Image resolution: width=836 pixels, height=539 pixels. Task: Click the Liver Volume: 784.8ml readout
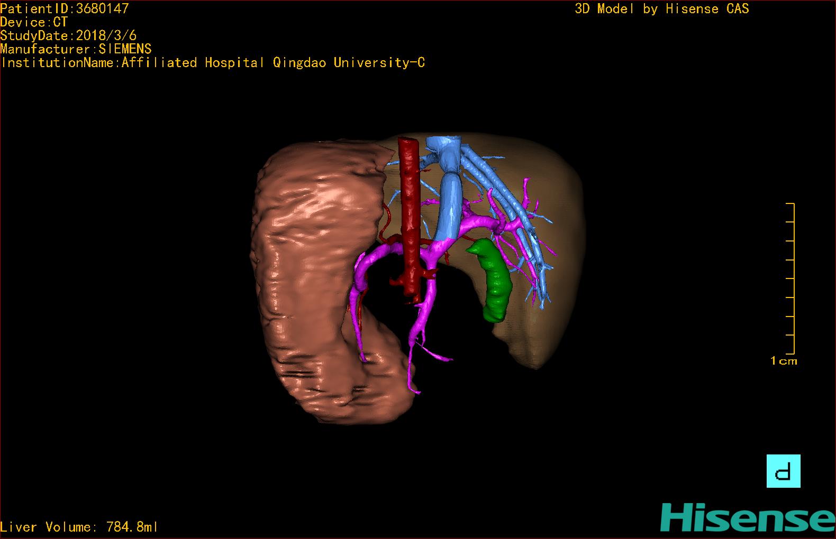[x=79, y=527]
